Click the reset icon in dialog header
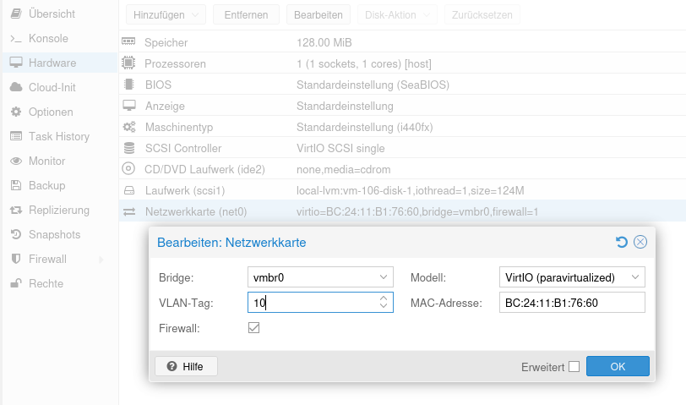This screenshot has width=686, height=405. pos(622,243)
